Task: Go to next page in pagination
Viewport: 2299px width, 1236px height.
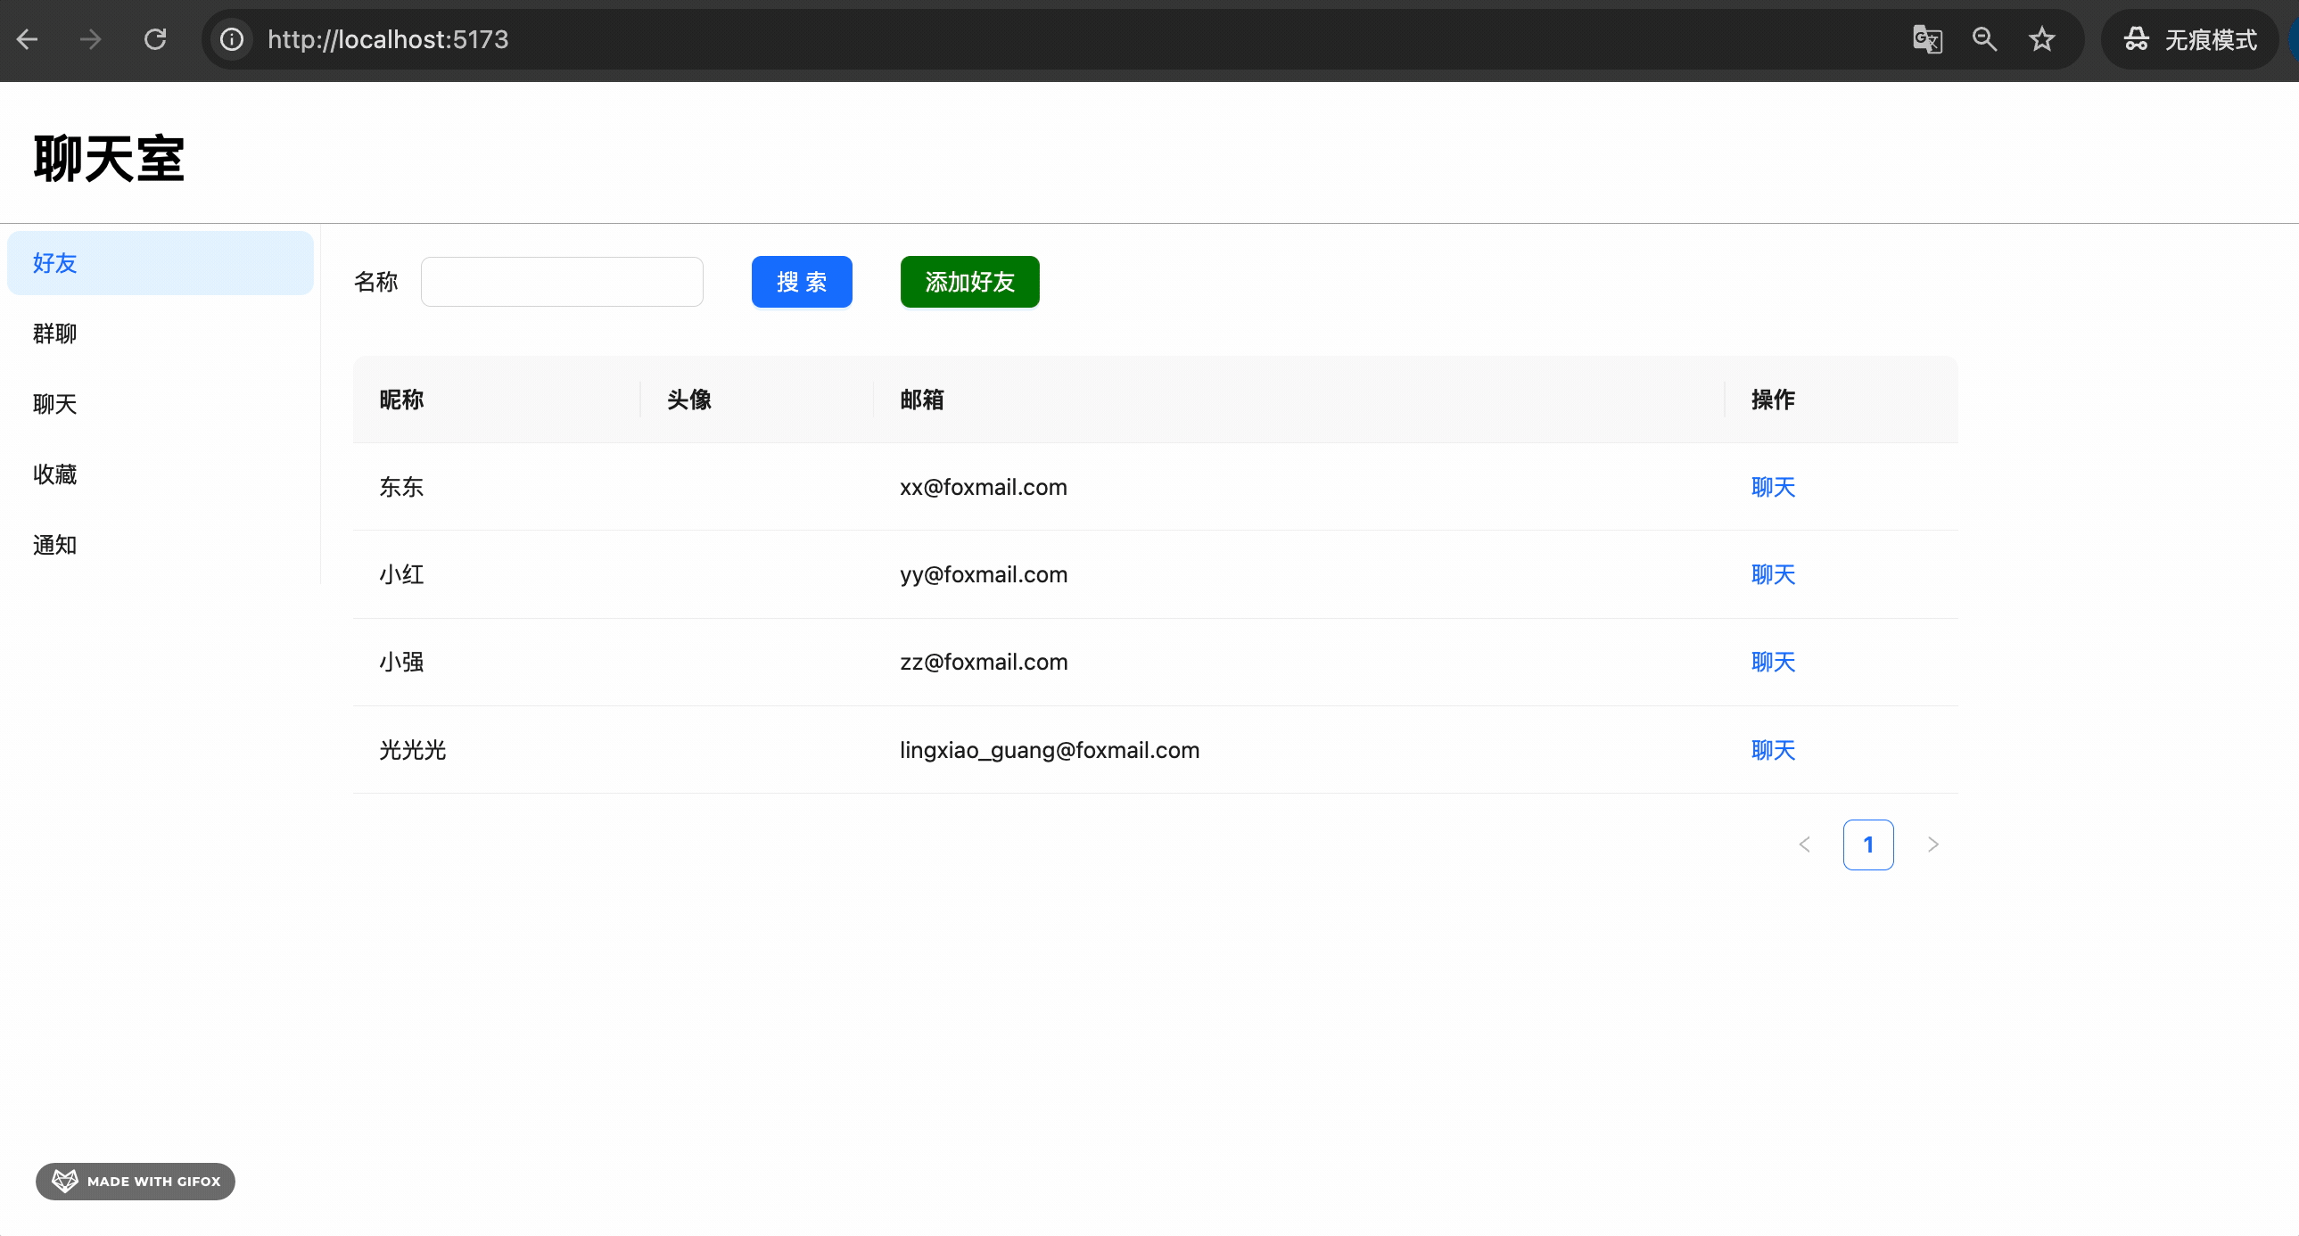Action: tap(1933, 845)
